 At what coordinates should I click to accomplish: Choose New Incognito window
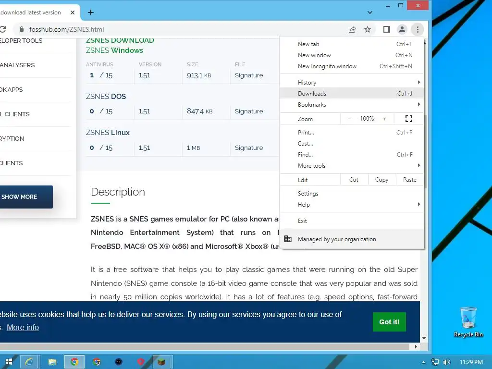pyautogui.click(x=351, y=66)
